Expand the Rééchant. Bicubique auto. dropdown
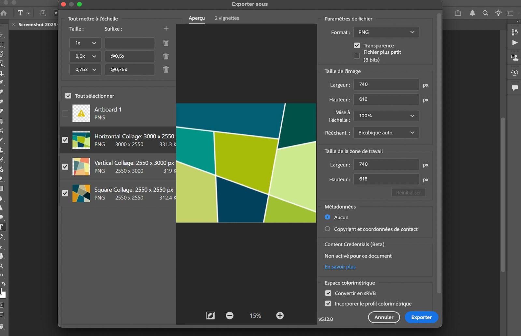The width and height of the screenshot is (521, 336). tap(386, 133)
